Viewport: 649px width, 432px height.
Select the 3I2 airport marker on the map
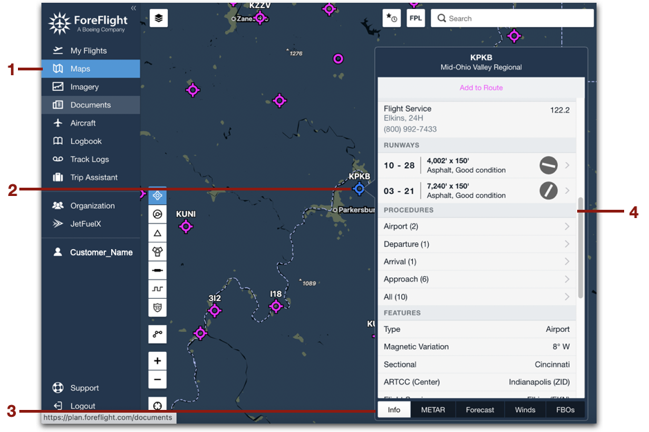click(215, 311)
